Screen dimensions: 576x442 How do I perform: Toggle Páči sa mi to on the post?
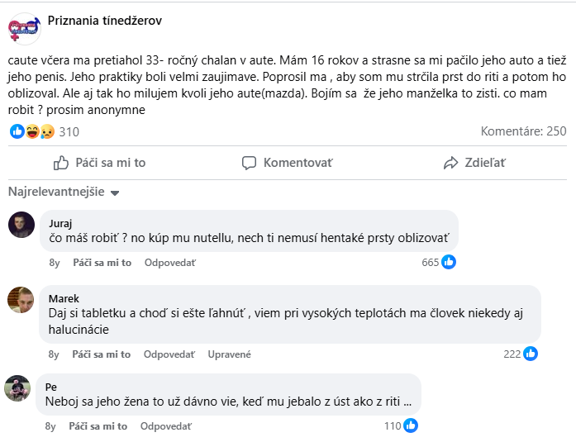click(99, 163)
